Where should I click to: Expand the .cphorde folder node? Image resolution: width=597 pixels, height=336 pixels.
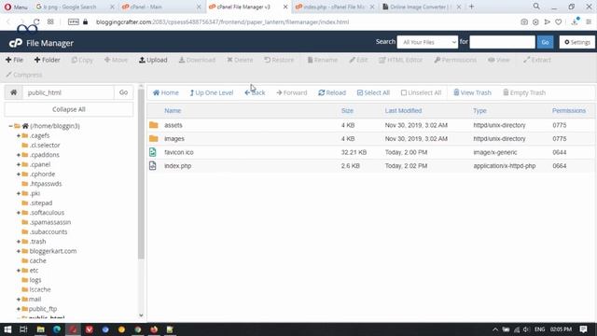click(x=19, y=175)
